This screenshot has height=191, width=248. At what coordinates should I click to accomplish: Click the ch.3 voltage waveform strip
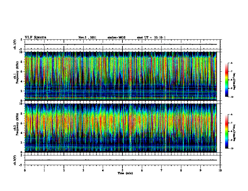point(122,160)
